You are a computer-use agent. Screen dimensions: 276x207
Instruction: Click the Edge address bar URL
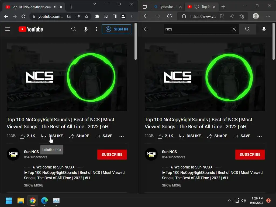[203, 16]
